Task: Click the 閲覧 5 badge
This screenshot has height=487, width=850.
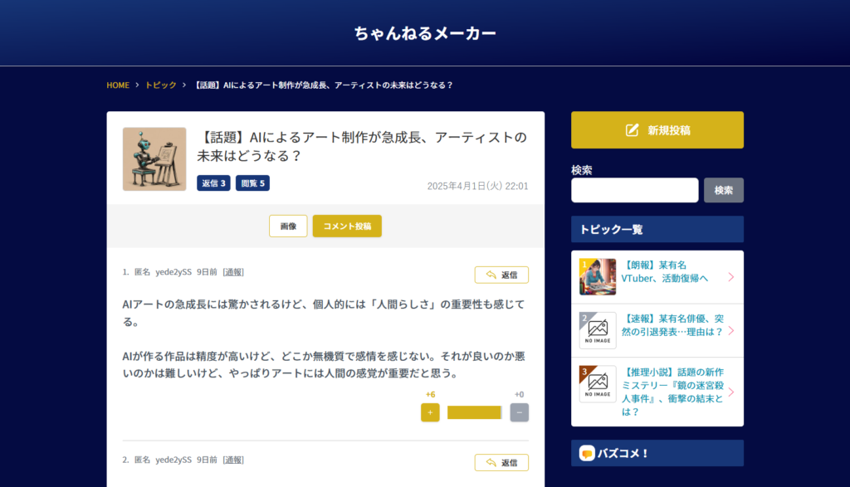Action: point(252,183)
